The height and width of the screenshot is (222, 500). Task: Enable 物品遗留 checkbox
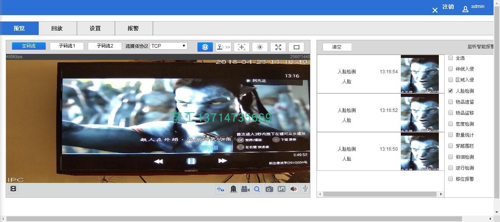coord(451,102)
